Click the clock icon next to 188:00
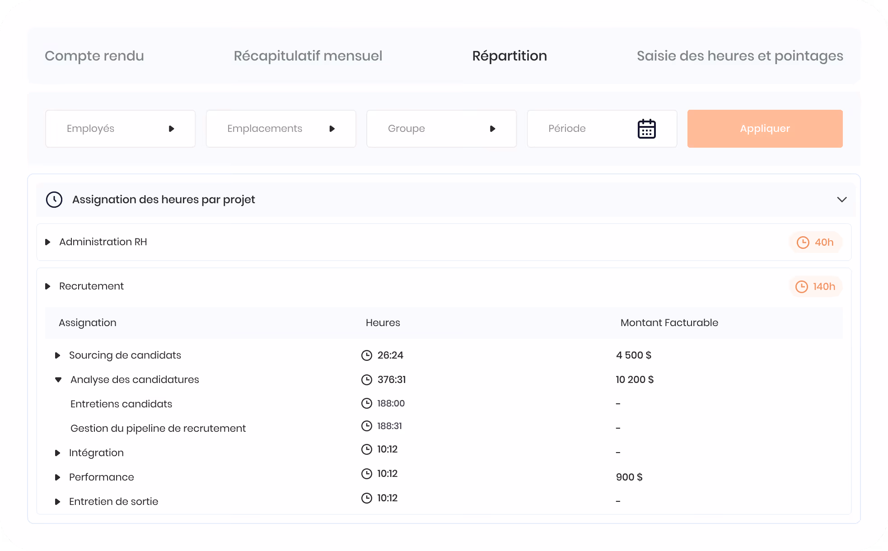The width and height of the screenshot is (888, 551). [366, 403]
